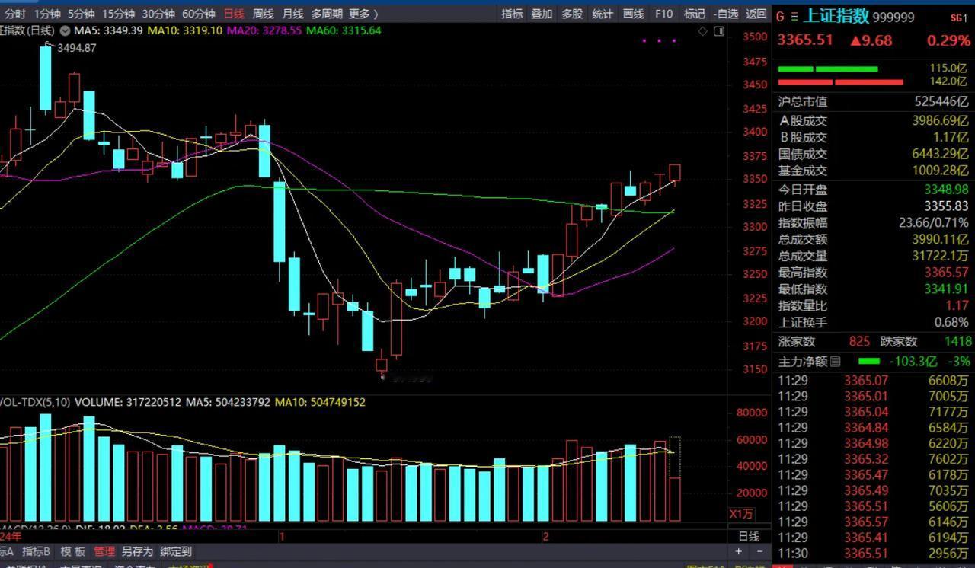Select the 60分钟 period tab

198,14
